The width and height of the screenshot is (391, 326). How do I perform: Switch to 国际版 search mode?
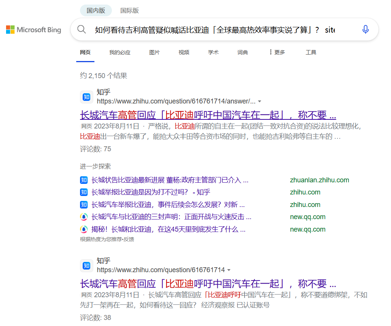pyautogui.click(x=129, y=11)
